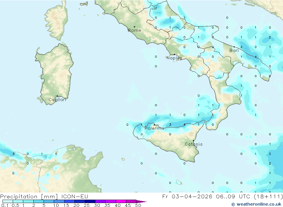Click the Rome city label

134,30
